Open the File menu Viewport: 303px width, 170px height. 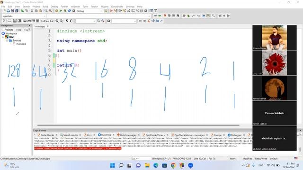tap(3, 7)
